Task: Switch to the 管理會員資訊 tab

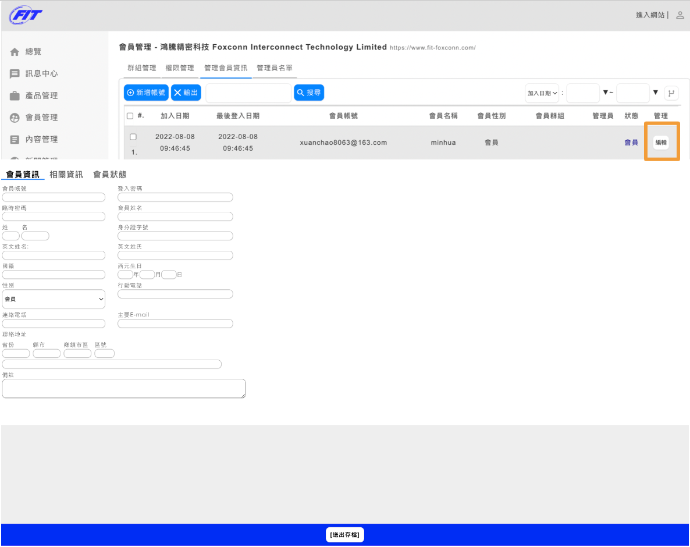Action: (226, 68)
